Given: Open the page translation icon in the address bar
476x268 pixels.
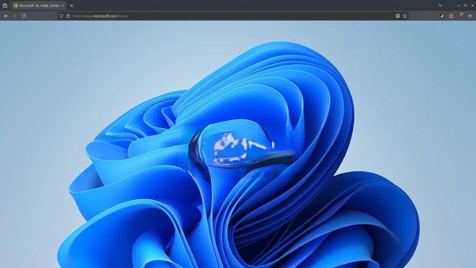Looking at the screenshot, I should click(398, 16).
